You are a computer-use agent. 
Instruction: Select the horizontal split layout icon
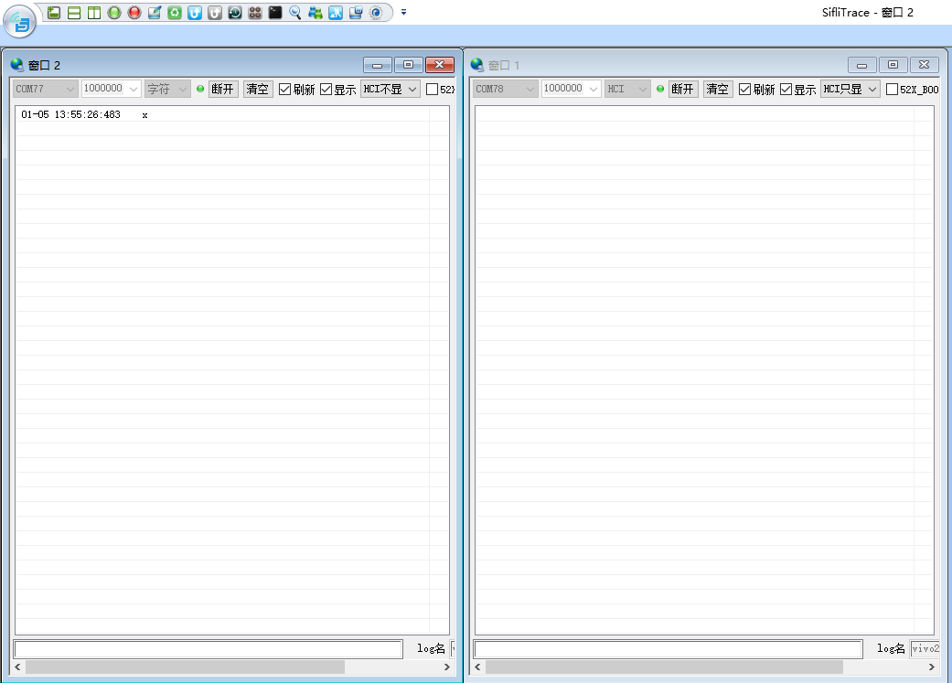point(74,13)
